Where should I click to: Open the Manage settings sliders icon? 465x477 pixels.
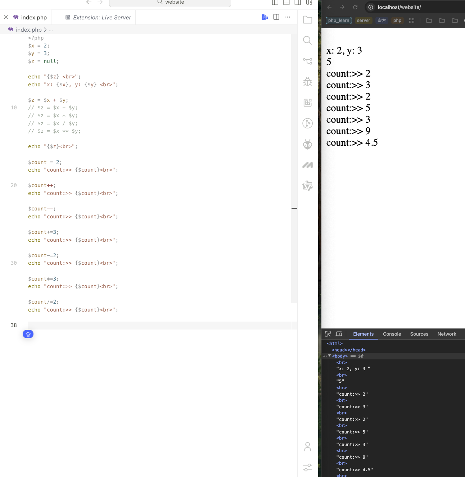[307, 468]
